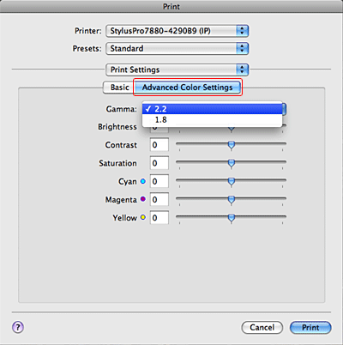Click the Magenta color dot icon
This screenshot has height=345, width=343.
click(143, 199)
